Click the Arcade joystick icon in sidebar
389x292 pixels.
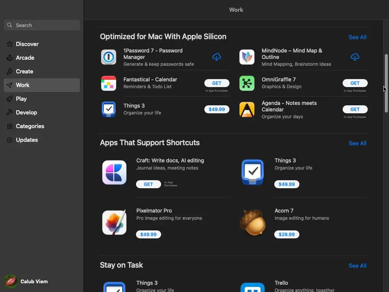[9, 58]
